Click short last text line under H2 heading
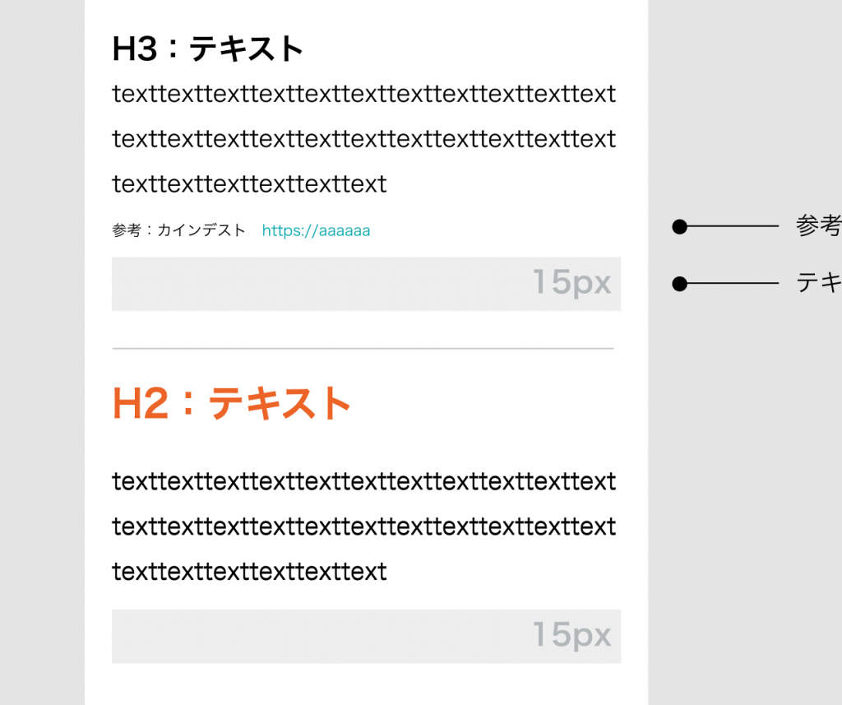Screen dimensions: 842x705 pos(249,572)
